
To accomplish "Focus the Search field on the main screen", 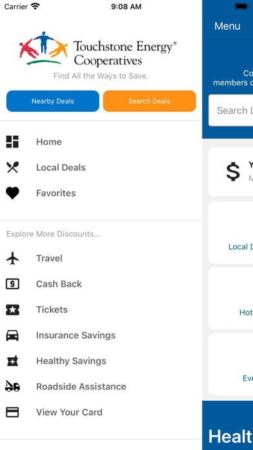I will (x=230, y=110).
